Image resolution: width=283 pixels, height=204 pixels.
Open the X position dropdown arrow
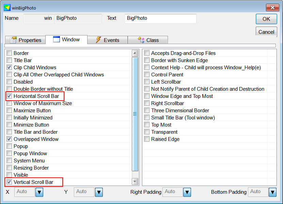(39, 192)
